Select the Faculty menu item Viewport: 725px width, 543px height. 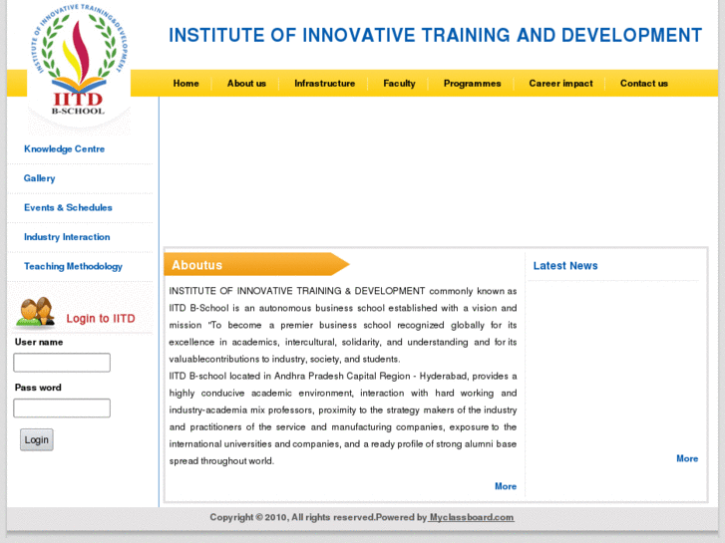pos(399,84)
